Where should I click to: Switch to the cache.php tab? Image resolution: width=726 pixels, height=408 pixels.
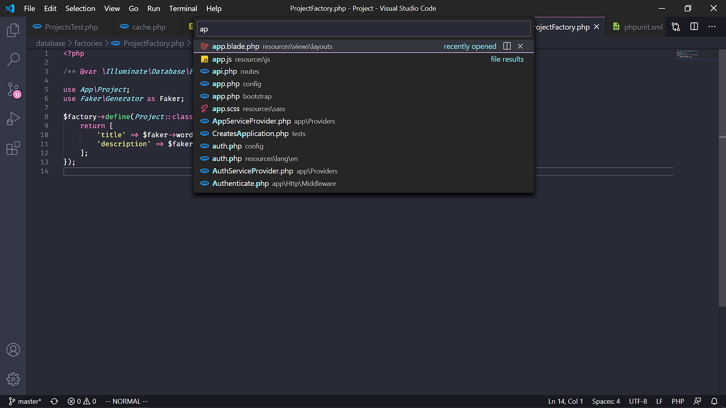148,27
